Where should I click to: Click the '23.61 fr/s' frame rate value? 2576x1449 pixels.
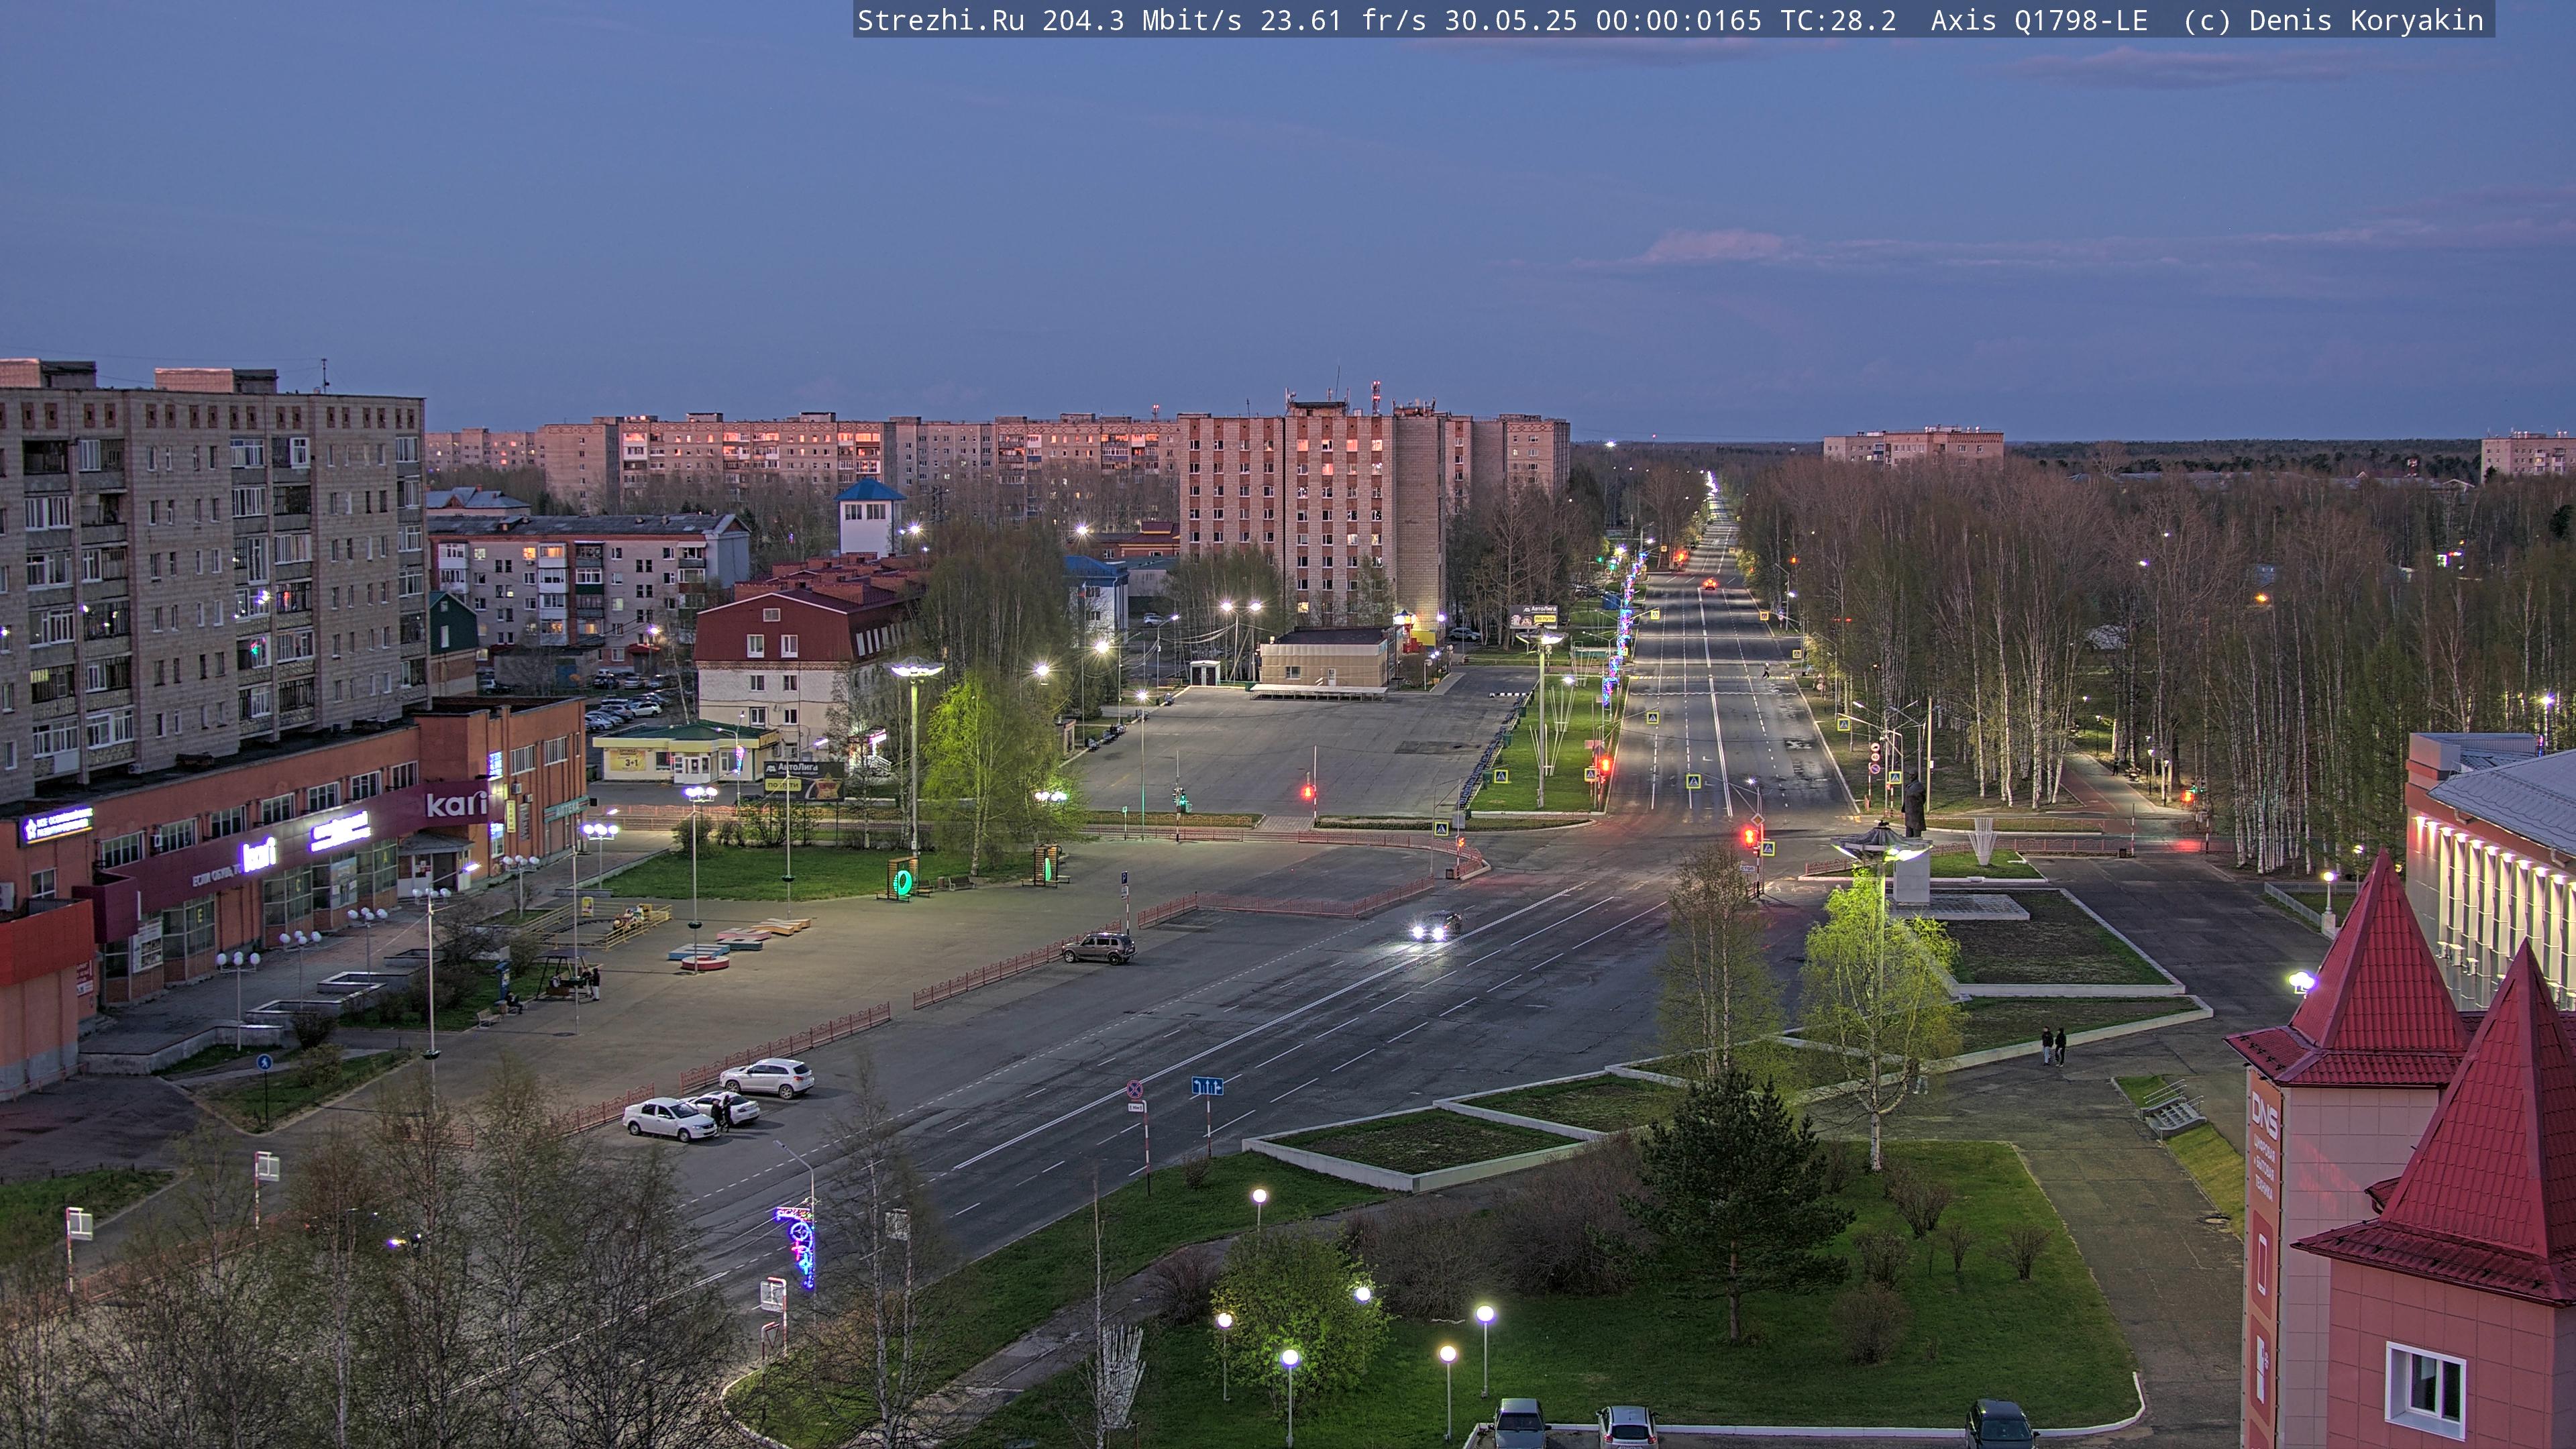tap(1343, 21)
